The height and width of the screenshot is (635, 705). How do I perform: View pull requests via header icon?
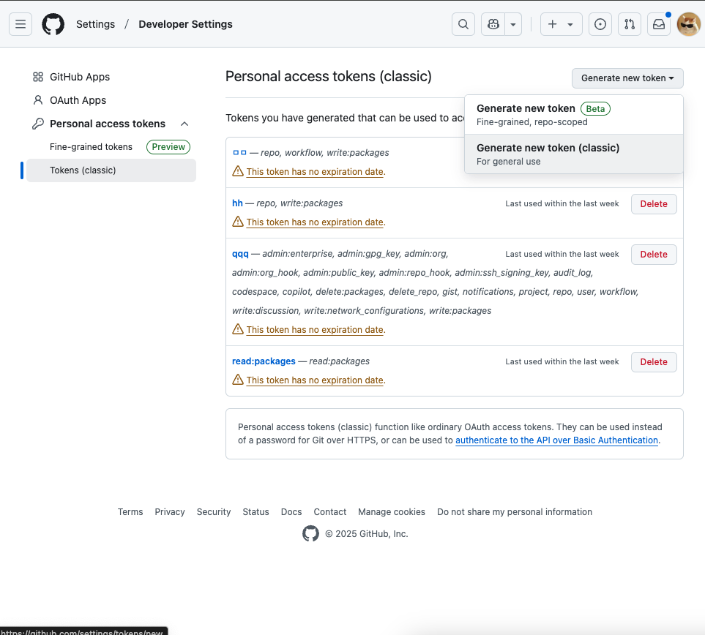[x=630, y=24]
